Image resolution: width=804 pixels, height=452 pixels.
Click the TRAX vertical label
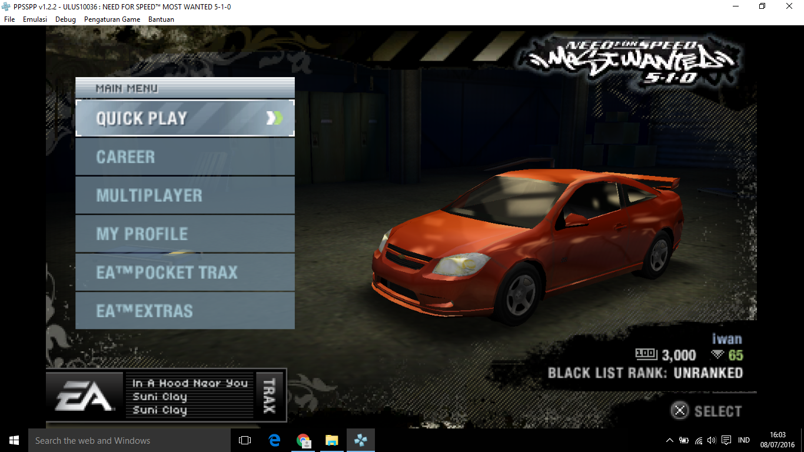click(x=269, y=395)
